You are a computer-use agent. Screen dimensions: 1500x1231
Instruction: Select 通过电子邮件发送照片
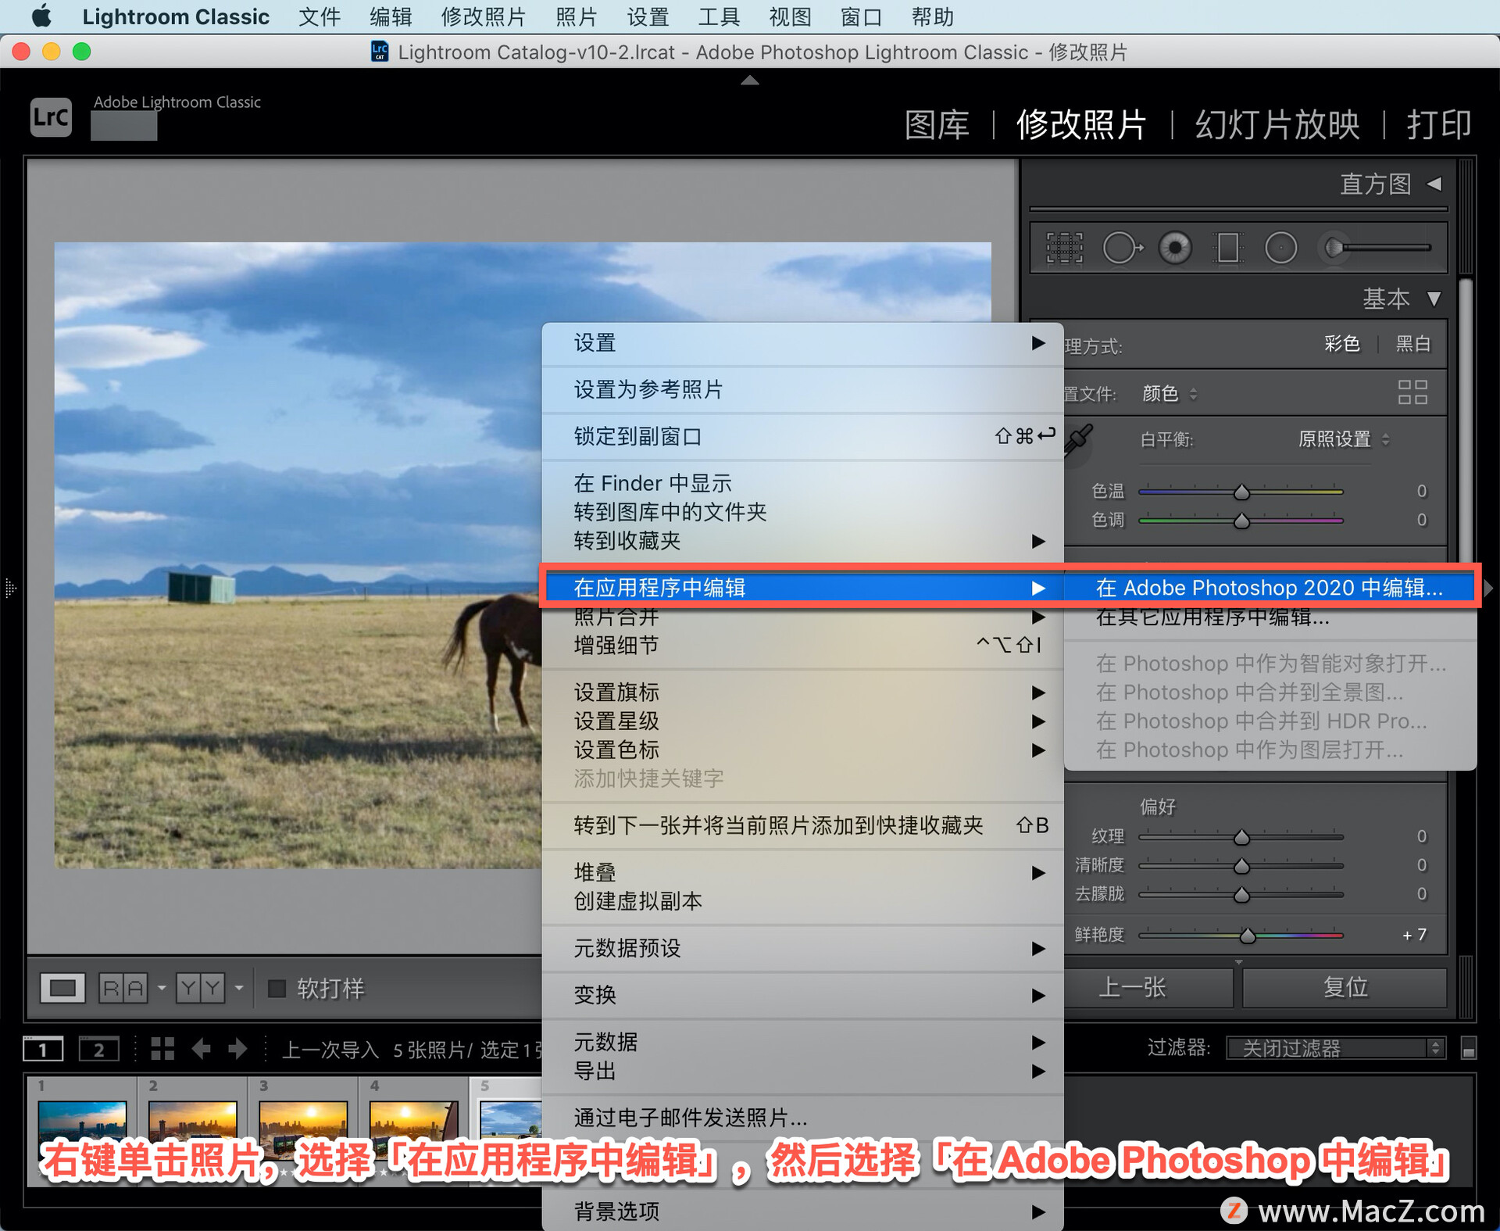802,1118
